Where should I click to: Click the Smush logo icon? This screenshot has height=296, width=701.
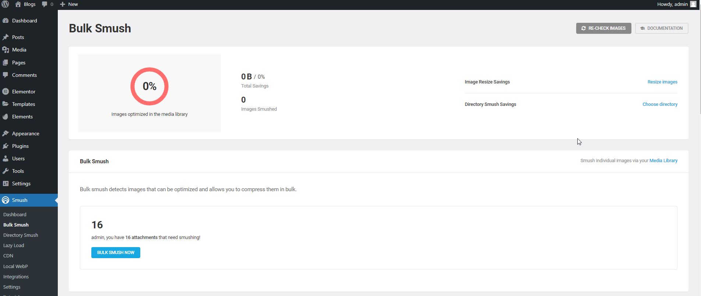tap(6, 200)
